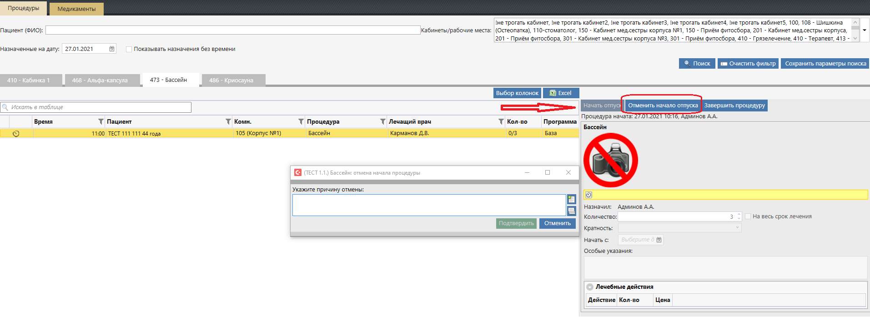Click the Завершить процедуру button

click(x=734, y=106)
